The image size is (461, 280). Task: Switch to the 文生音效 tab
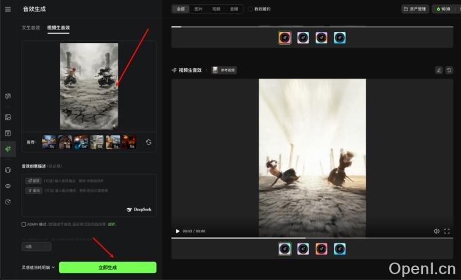(31, 28)
